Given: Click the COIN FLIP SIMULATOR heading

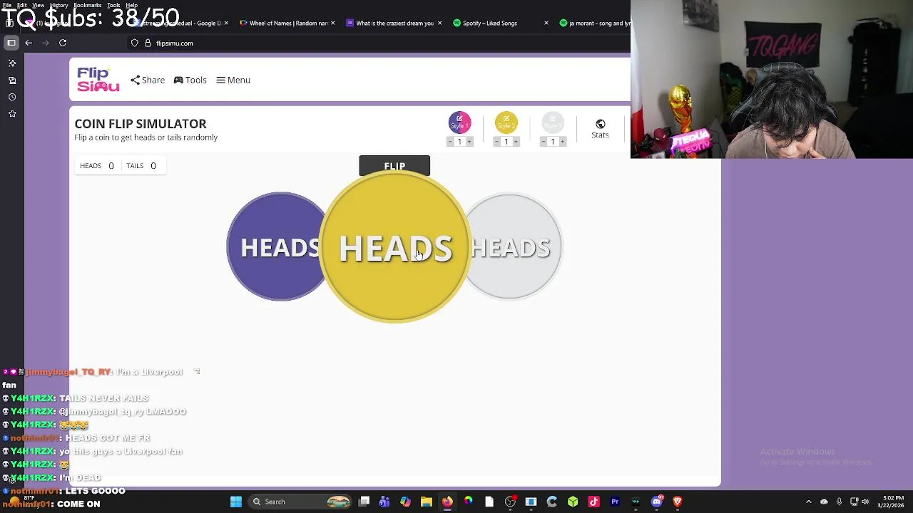Looking at the screenshot, I should pos(141,124).
